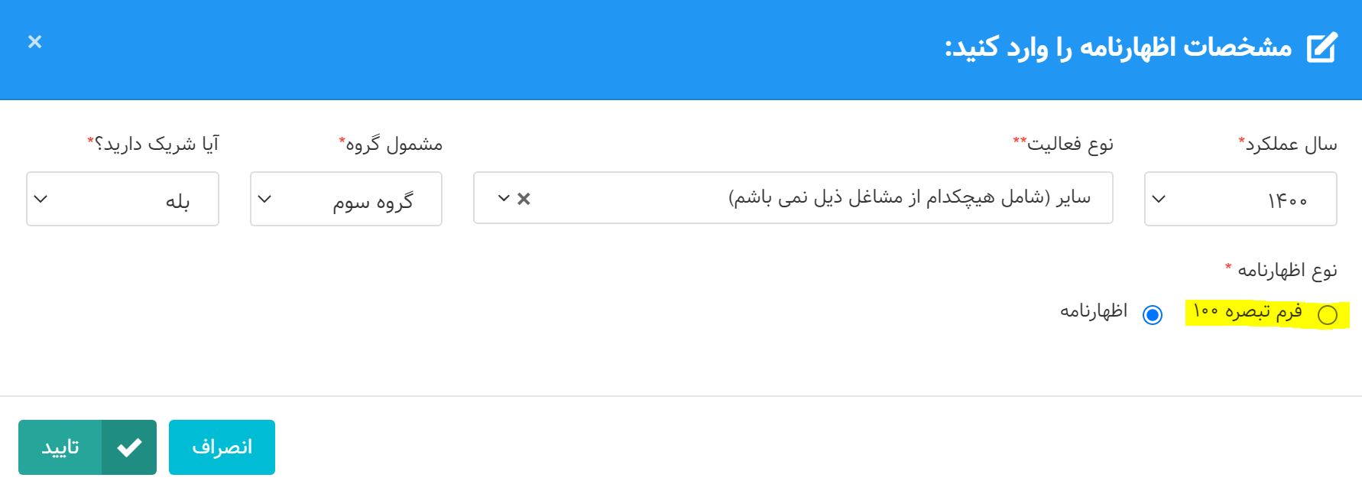
Task: Open the partner dropdown showing بله
Action: pyautogui.click(x=122, y=200)
